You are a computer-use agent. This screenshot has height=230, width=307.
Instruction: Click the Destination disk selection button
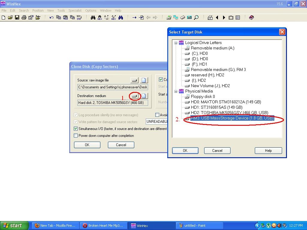coord(134,96)
